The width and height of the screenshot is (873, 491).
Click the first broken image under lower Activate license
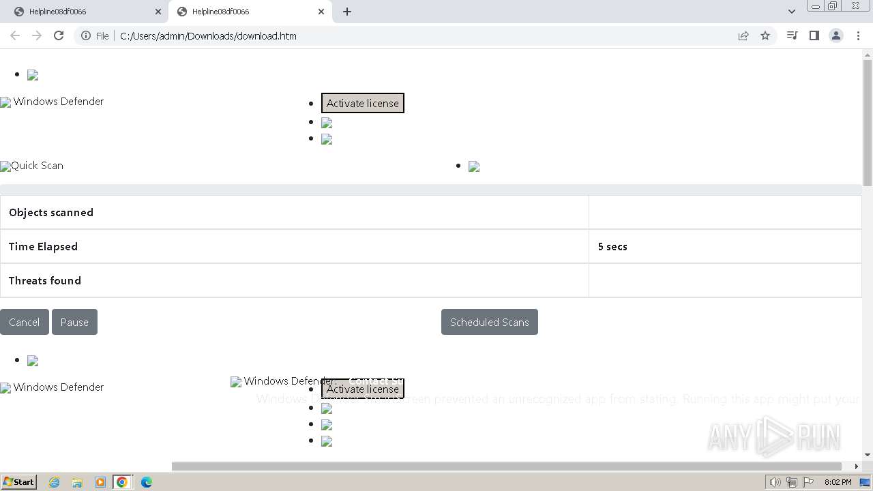click(327, 408)
